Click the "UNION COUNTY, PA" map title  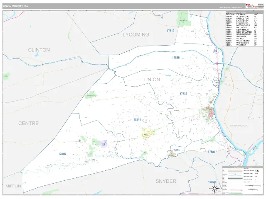(x=15, y=6)
